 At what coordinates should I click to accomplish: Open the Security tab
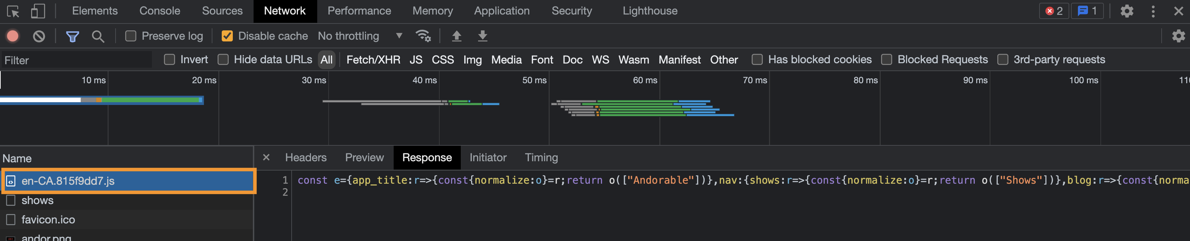coord(571,11)
